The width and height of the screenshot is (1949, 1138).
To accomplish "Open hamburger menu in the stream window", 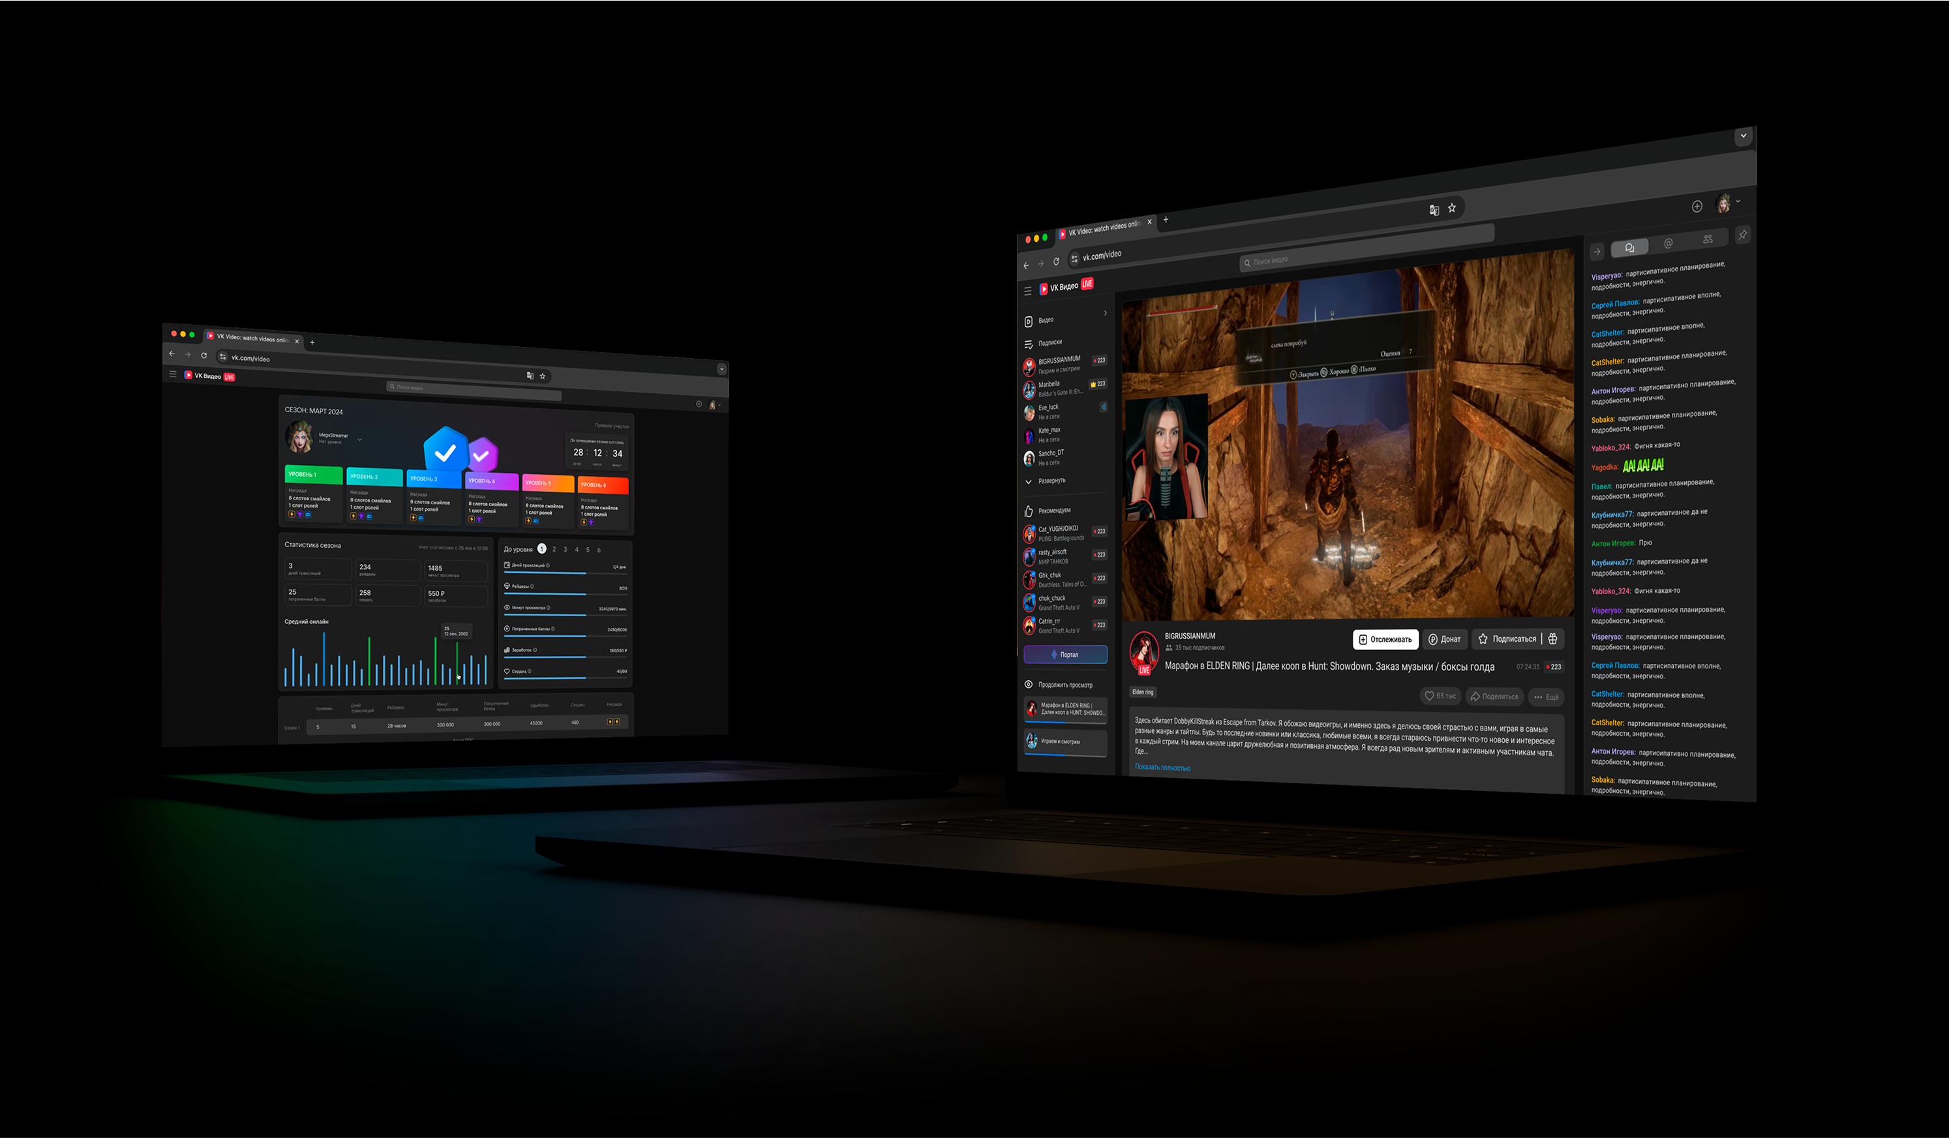I will tap(1028, 292).
